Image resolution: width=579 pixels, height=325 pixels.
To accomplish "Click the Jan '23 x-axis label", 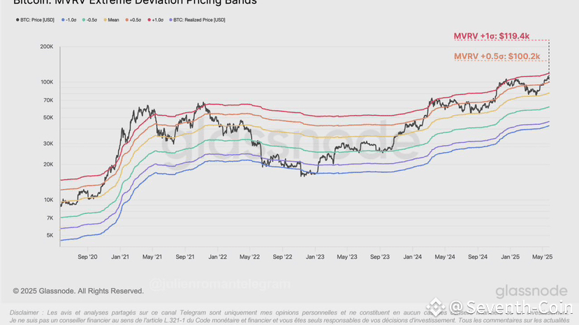I will click(315, 257).
